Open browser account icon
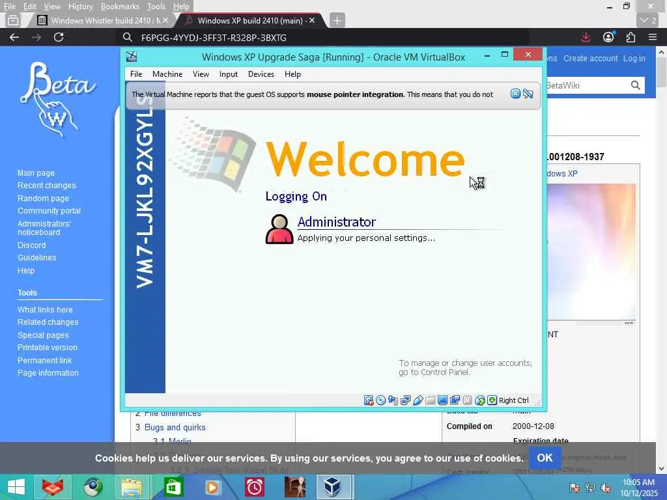 608,37
